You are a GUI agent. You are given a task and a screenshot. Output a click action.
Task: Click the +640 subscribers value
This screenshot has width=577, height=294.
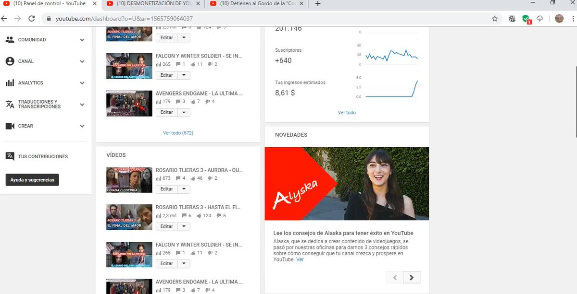click(283, 60)
